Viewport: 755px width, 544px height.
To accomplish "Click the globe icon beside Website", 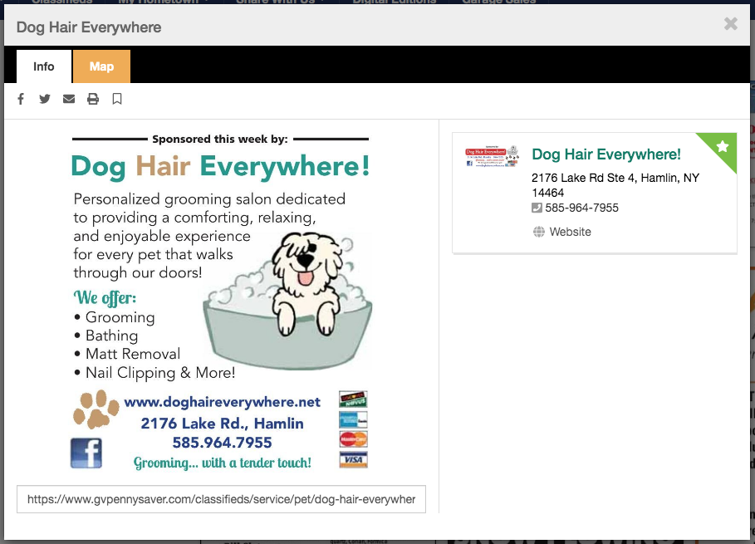I will [x=539, y=232].
